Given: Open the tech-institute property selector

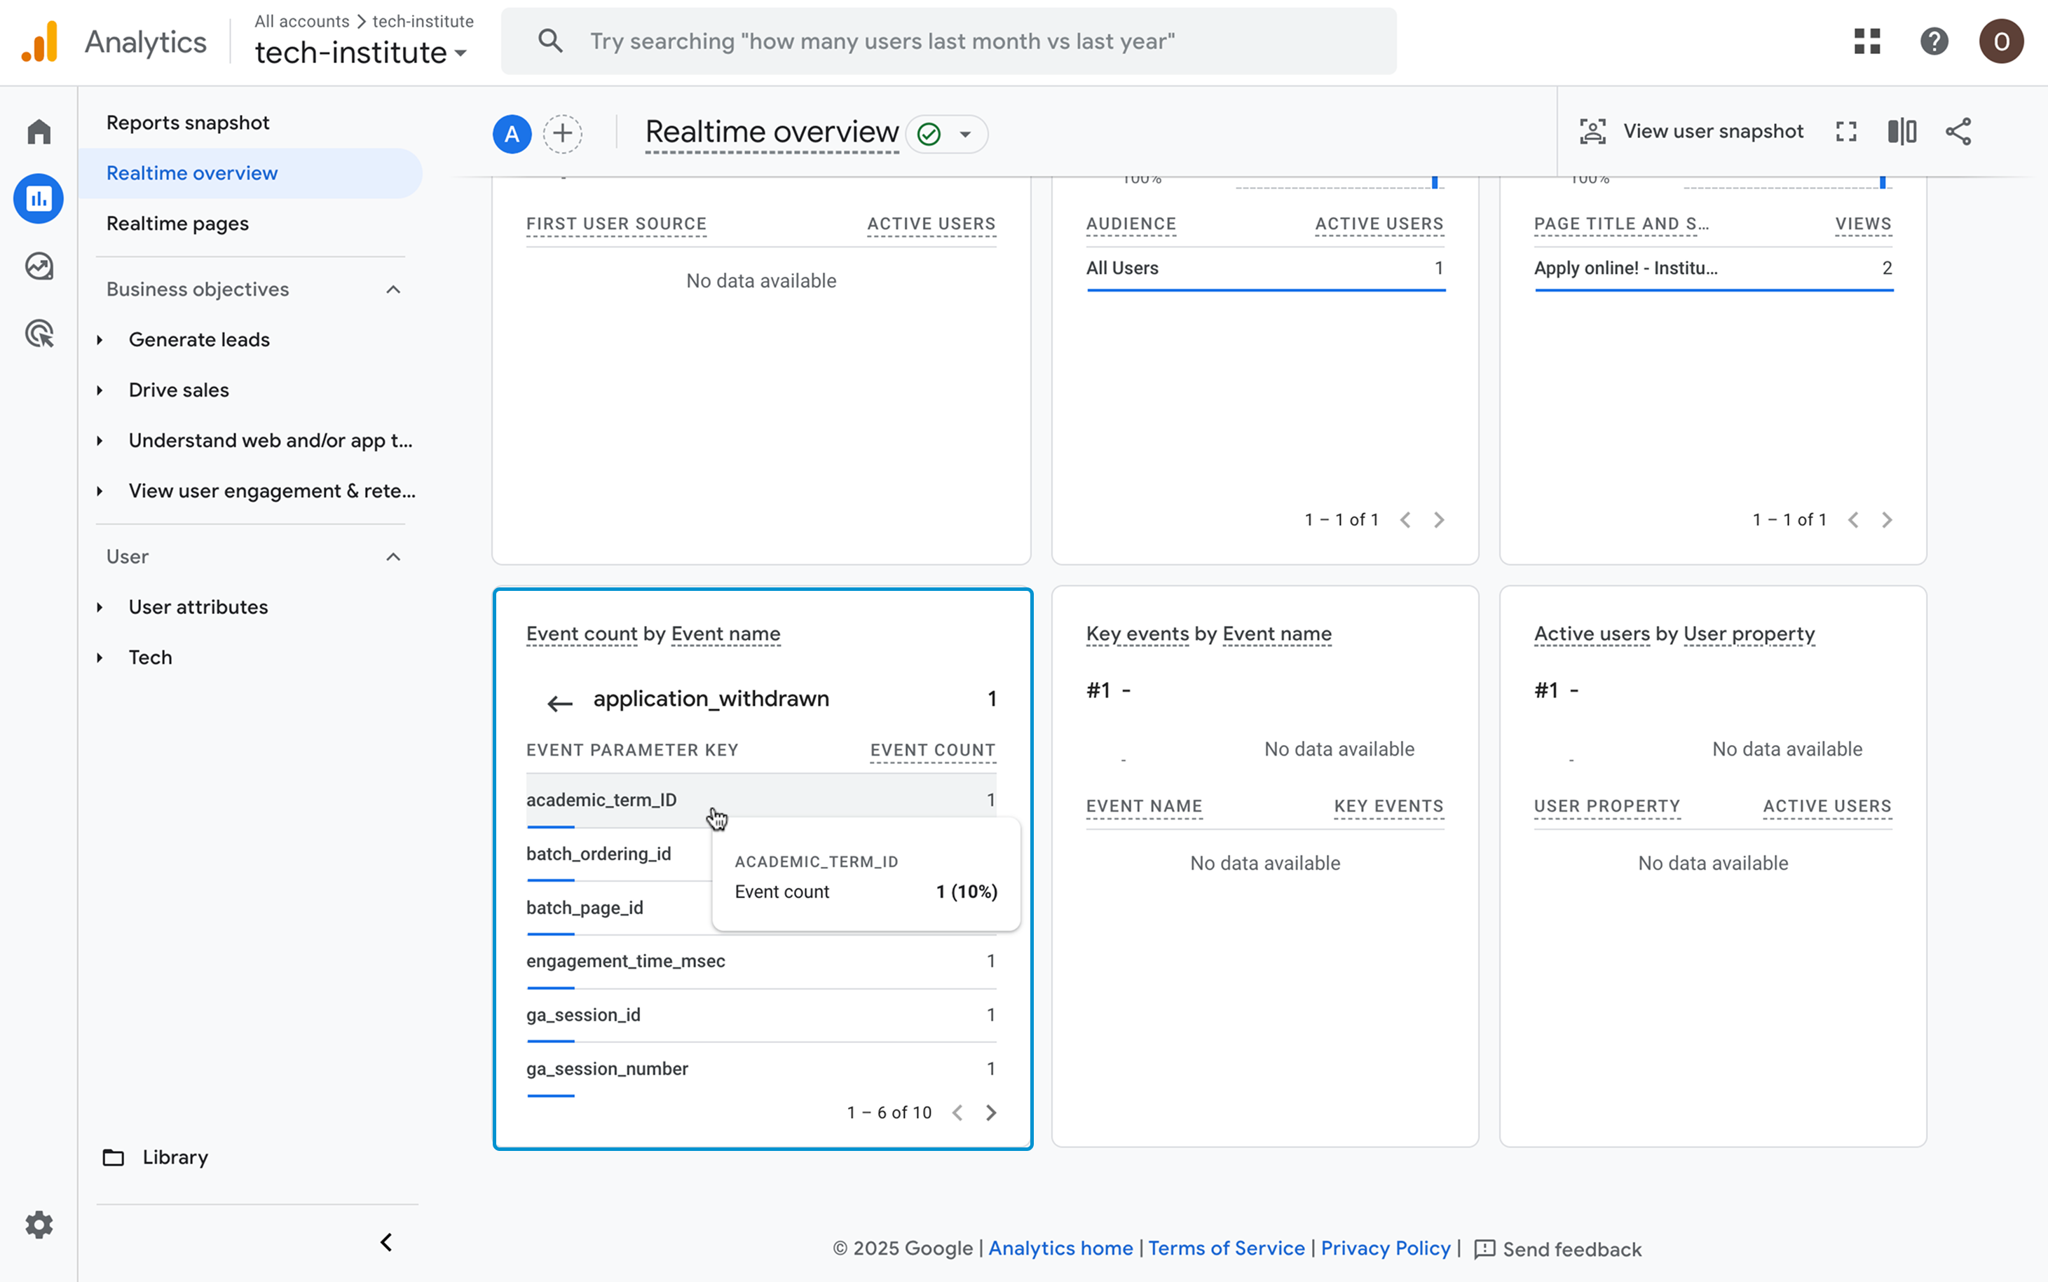Looking at the screenshot, I should coord(361,53).
